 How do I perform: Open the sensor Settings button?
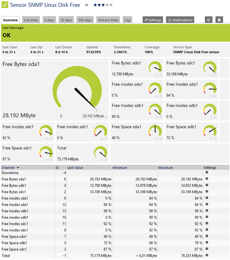click(x=153, y=20)
